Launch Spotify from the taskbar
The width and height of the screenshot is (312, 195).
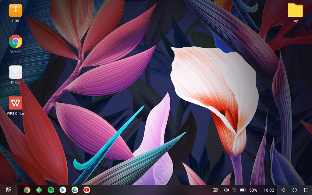pos(51,190)
